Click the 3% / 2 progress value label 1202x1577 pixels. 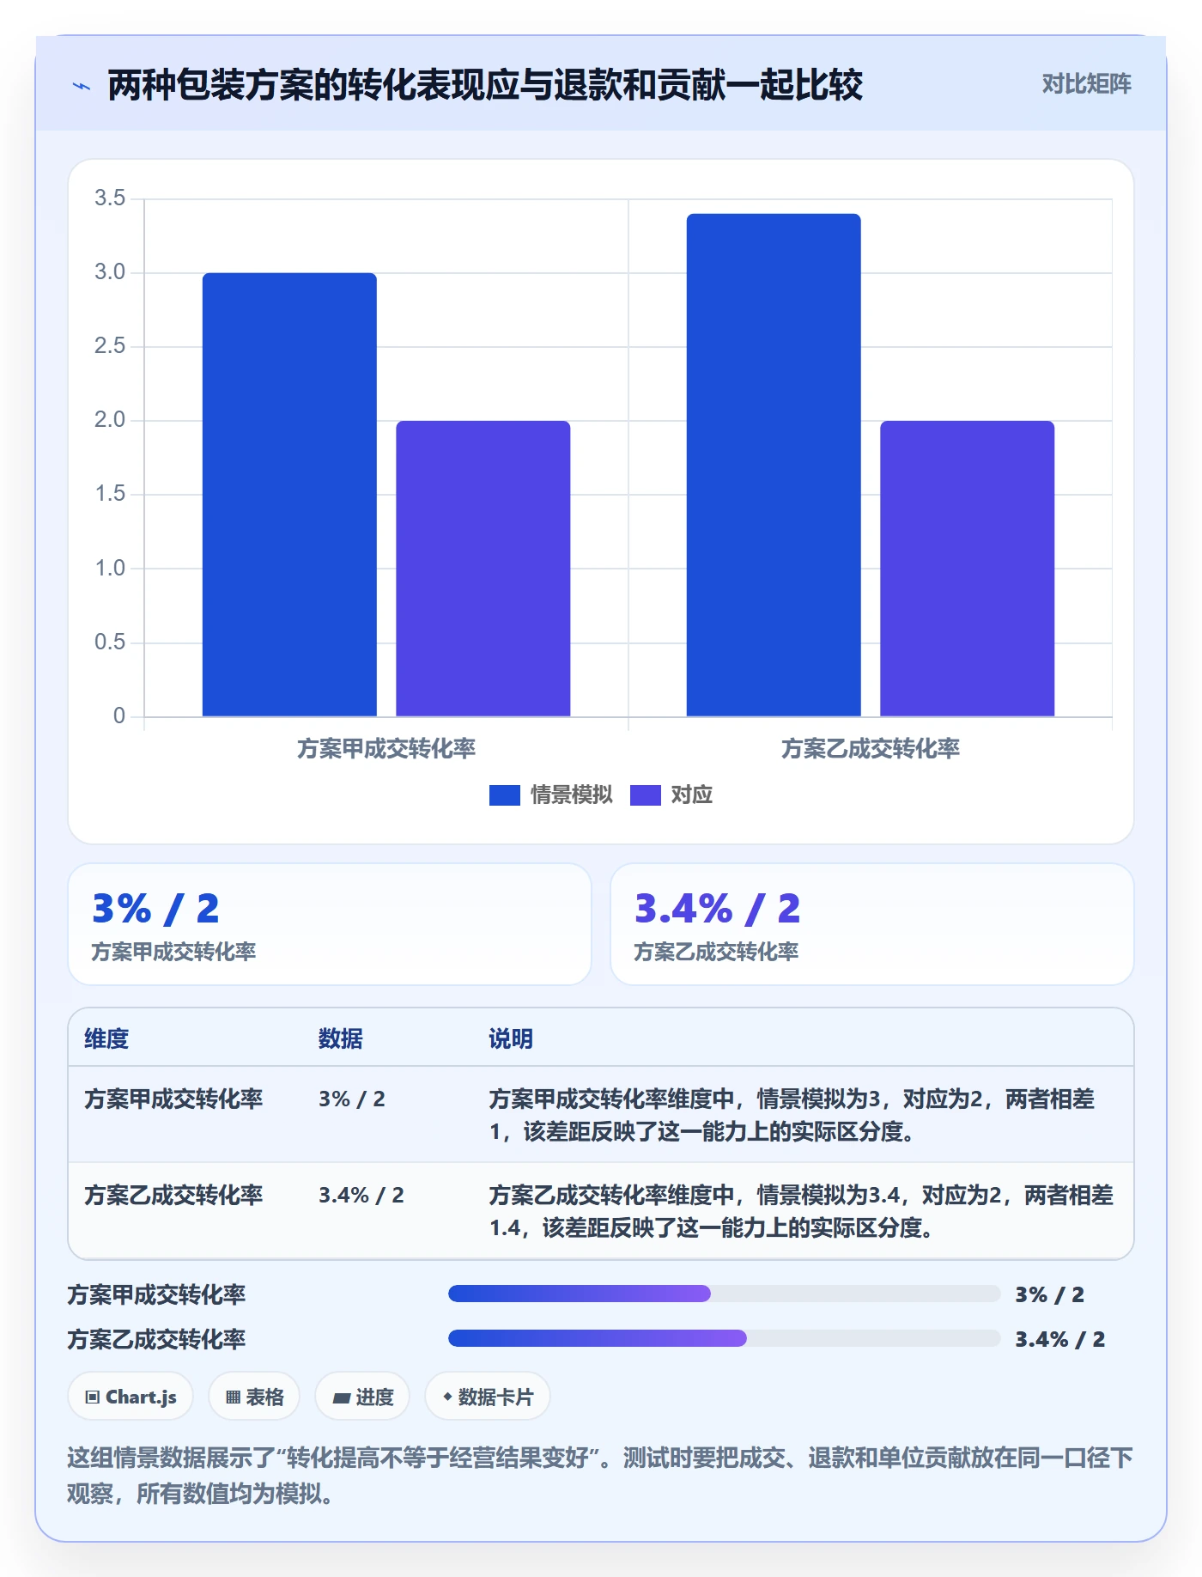tap(1050, 1294)
